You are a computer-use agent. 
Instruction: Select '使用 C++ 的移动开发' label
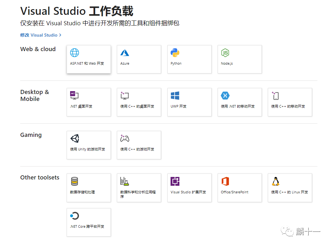click(x=288, y=107)
